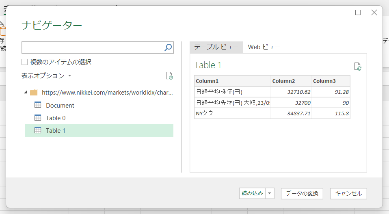The image size is (389, 214).
Task: Click the nikkei.com folder icon
Action: (x=34, y=93)
